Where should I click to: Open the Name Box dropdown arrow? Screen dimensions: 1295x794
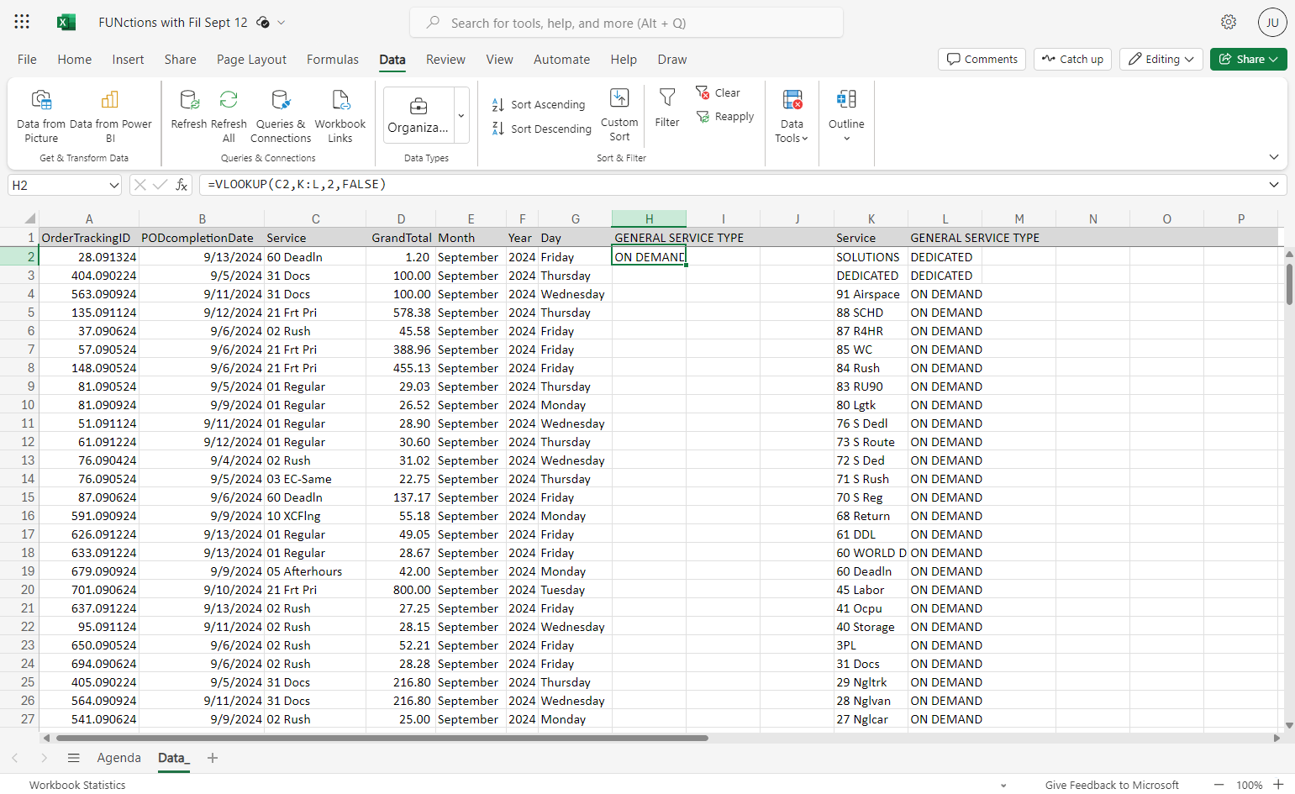coord(114,185)
